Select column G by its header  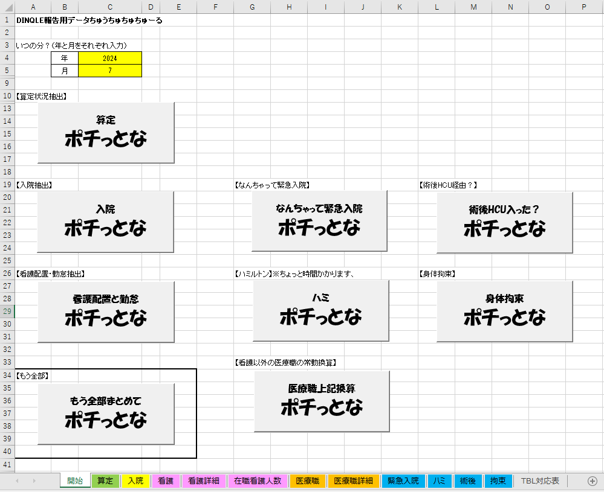click(x=252, y=7)
